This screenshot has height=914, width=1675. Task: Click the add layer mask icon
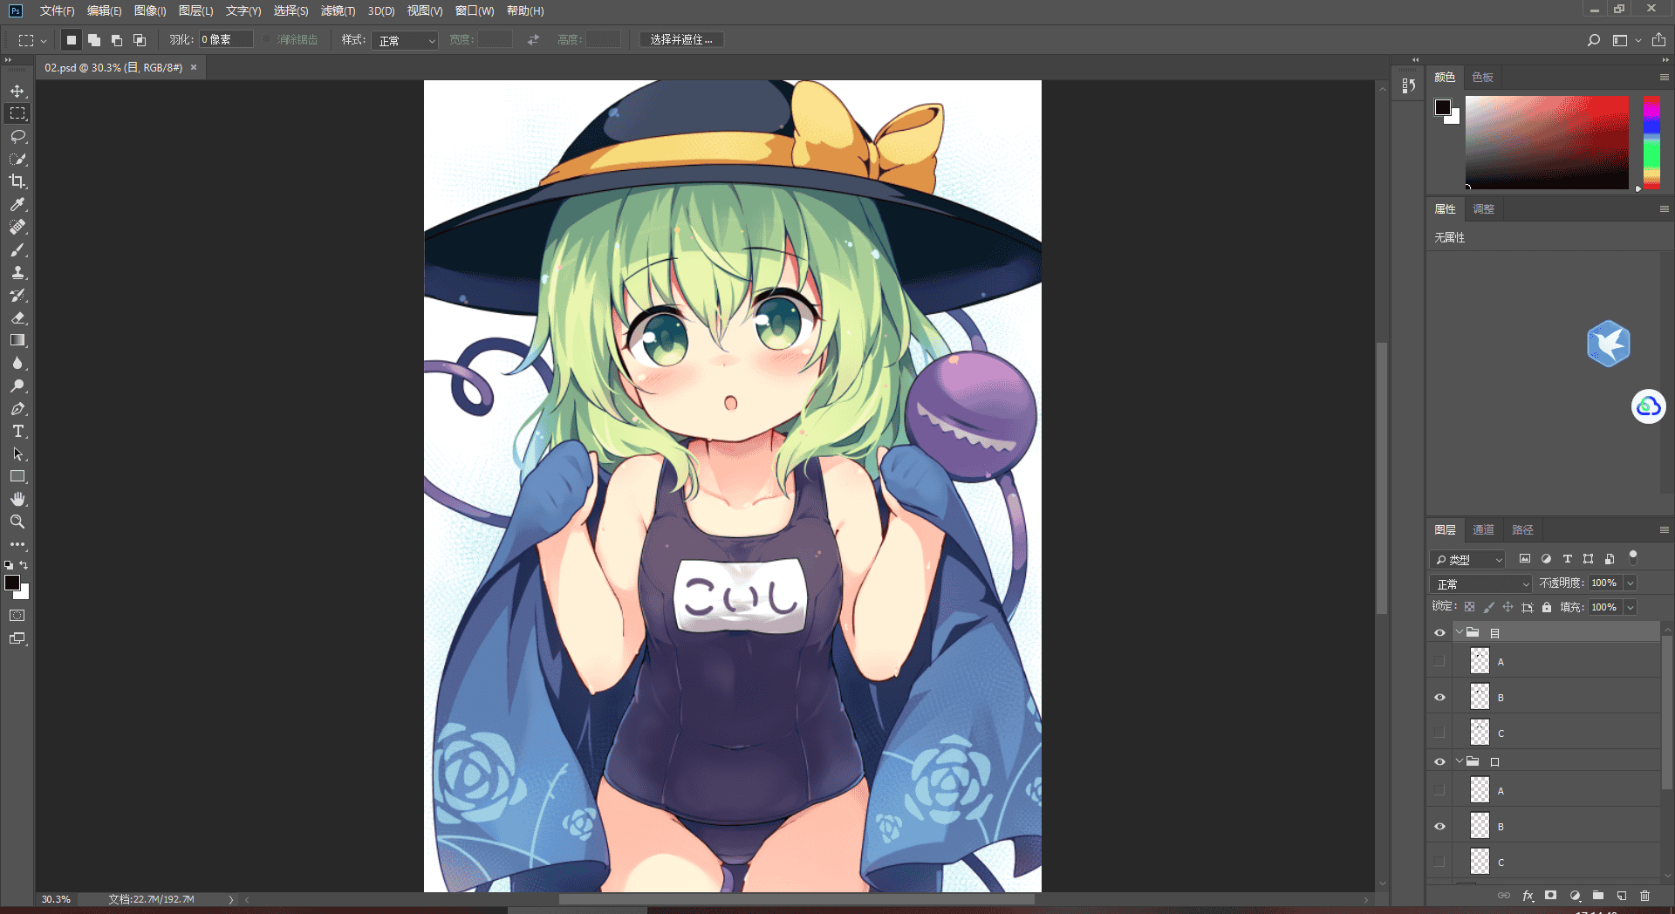(x=1550, y=896)
